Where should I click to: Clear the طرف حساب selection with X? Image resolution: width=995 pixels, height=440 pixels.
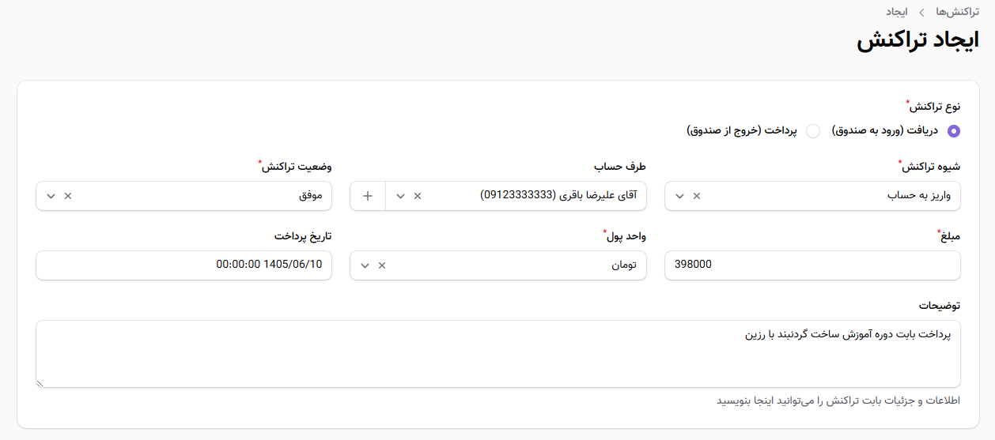(418, 196)
